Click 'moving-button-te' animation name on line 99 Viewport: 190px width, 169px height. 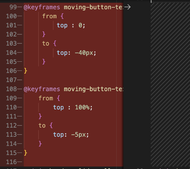[x=94, y=7]
